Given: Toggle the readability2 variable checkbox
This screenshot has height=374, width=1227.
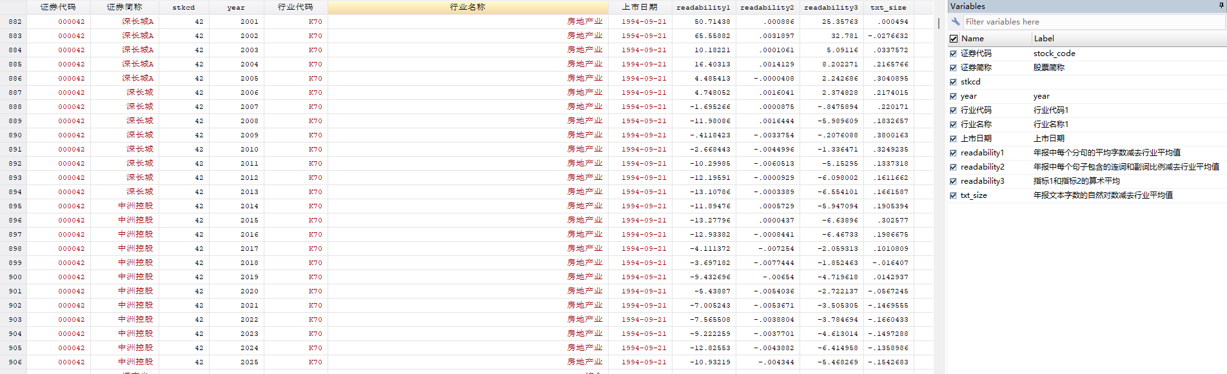Looking at the screenshot, I should tap(953, 167).
